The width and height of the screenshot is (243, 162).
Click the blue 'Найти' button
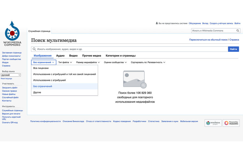(233, 49)
